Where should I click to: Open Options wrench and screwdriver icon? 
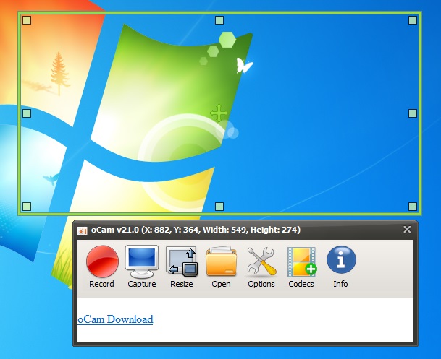261,261
